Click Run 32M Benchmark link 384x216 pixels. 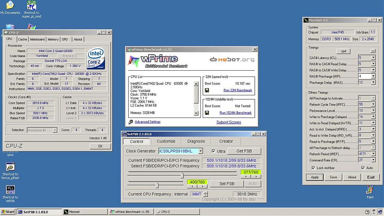tap(238, 90)
